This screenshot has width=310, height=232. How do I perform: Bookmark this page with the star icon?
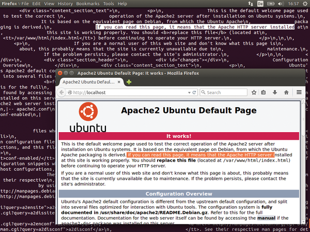[x=254, y=92]
